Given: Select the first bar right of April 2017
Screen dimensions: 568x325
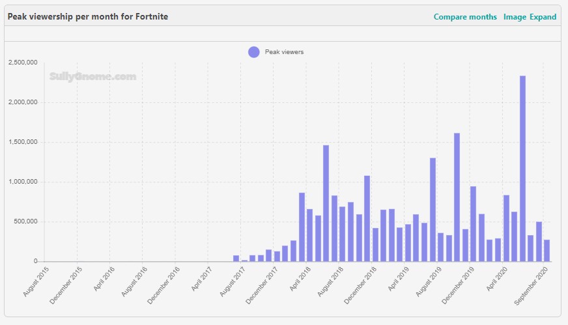Looking at the screenshot, I should pyautogui.click(x=236, y=259).
